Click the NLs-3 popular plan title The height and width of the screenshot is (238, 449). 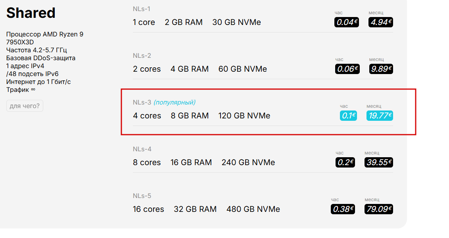[x=164, y=102]
